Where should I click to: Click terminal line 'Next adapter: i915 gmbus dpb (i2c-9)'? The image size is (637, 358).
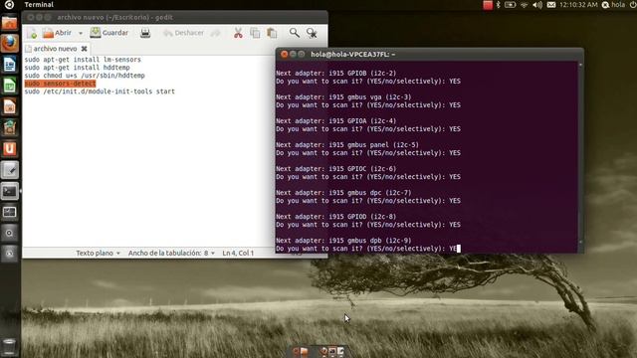[x=343, y=241]
